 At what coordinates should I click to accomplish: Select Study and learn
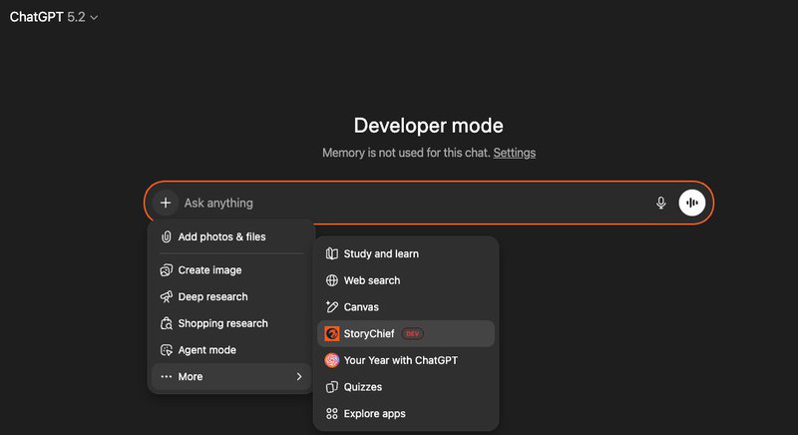(x=406, y=253)
